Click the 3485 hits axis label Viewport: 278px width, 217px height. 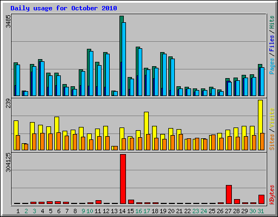click(x=8, y=21)
